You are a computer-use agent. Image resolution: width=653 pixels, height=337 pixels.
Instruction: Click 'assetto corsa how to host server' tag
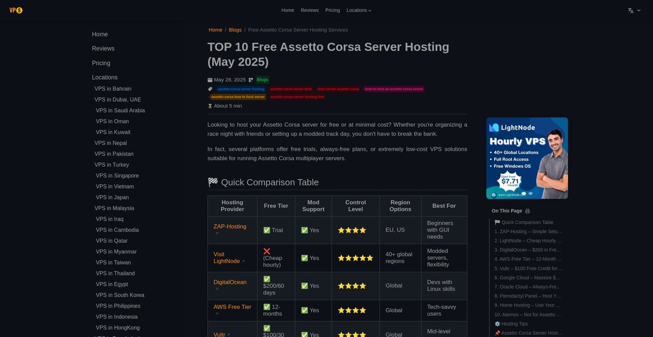coord(238,97)
